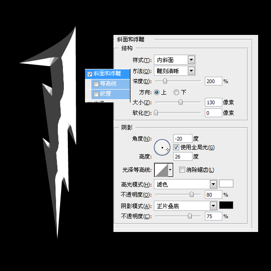Click the shadow opacity field showing 75

(214, 216)
